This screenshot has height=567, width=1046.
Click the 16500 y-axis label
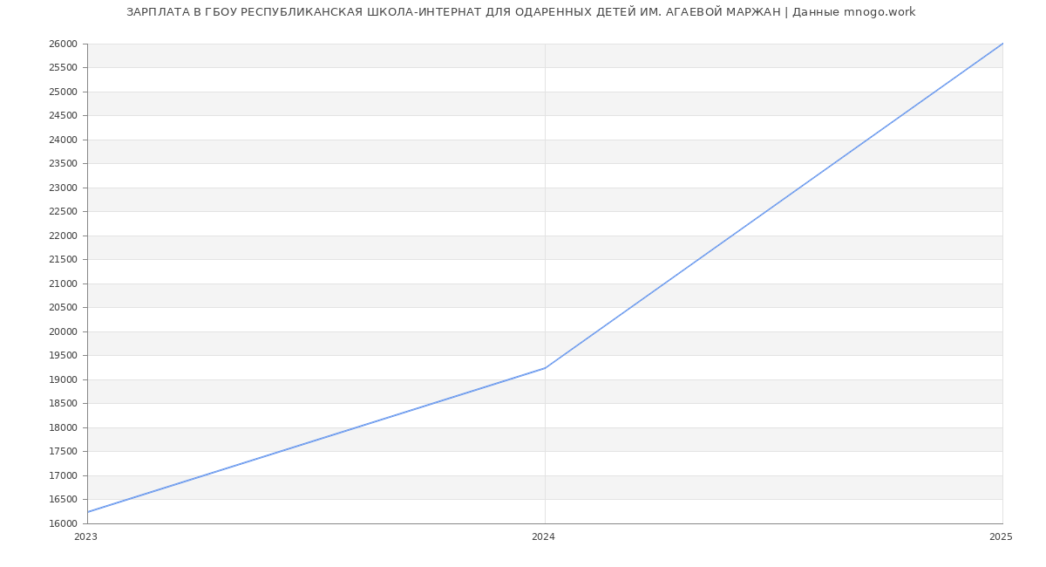(x=65, y=500)
